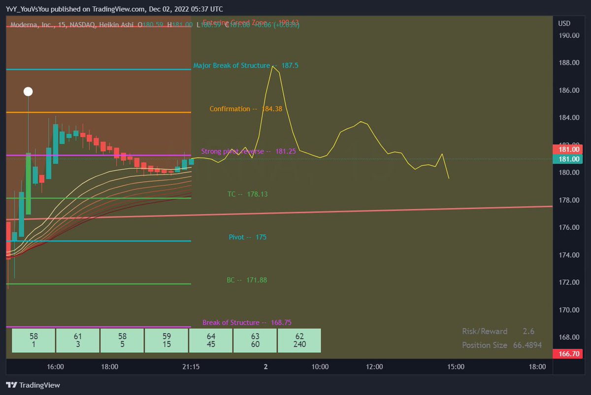
Task: Click the white circle marker atop the candle wick
Action: tap(29, 91)
